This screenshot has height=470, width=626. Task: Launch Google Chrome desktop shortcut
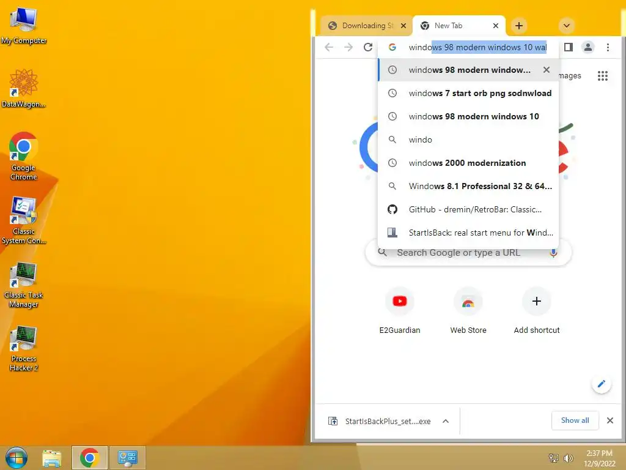tap(24, 156)
